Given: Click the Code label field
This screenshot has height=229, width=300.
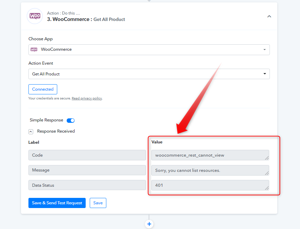Looking at the screenshot, I should pyautogui.click(x=87, y=155).
